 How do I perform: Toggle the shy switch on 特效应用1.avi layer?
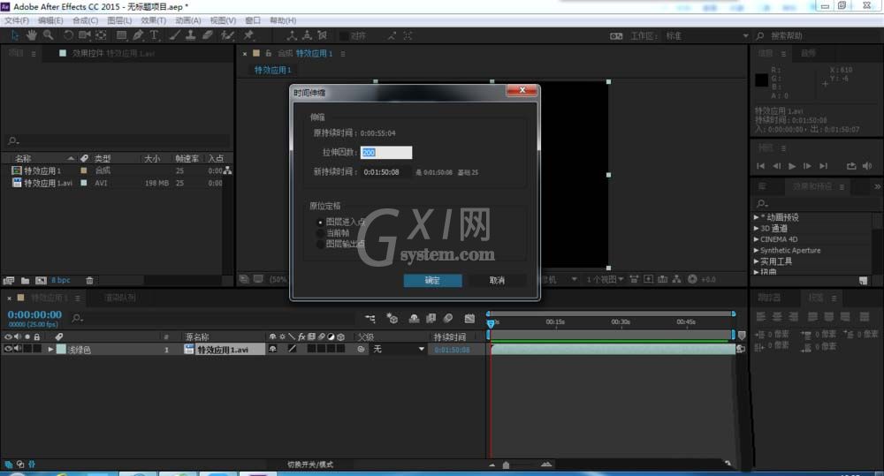273,349
